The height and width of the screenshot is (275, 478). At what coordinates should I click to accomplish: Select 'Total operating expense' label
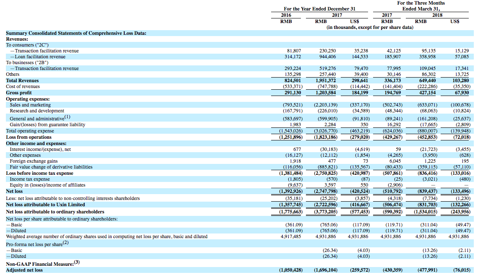(x=30, y=131)
